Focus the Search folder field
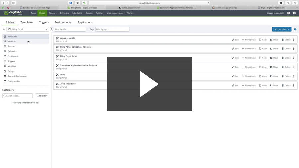 point(17,96)
